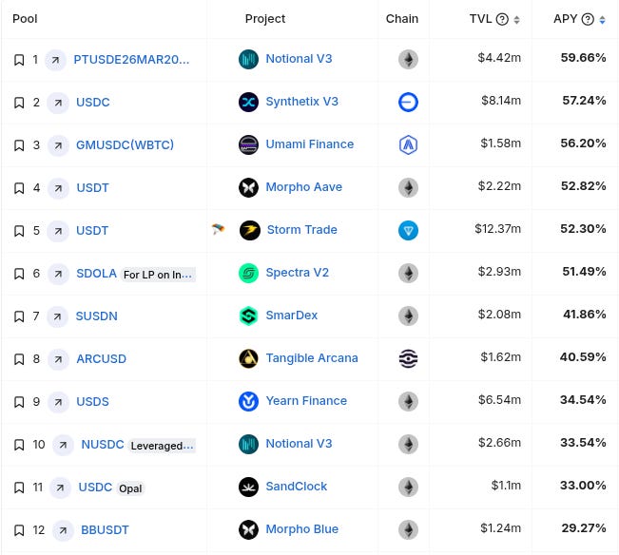619x555 pixels.
Task: Bookmark the USDC Opal pool
Action: click(19, 488)
